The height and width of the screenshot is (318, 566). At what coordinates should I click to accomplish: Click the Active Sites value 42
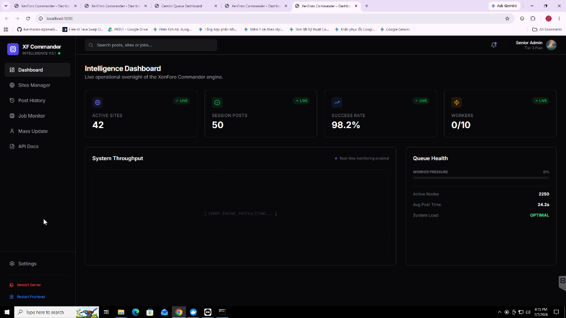pos(98,125)
